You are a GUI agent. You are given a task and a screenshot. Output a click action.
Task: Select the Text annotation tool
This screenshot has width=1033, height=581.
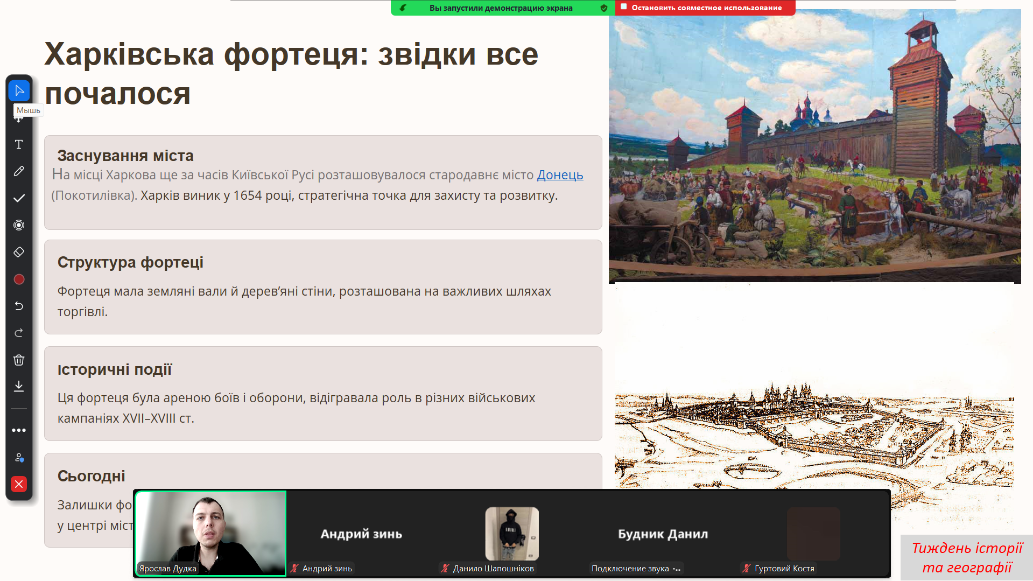click(19, 144)
